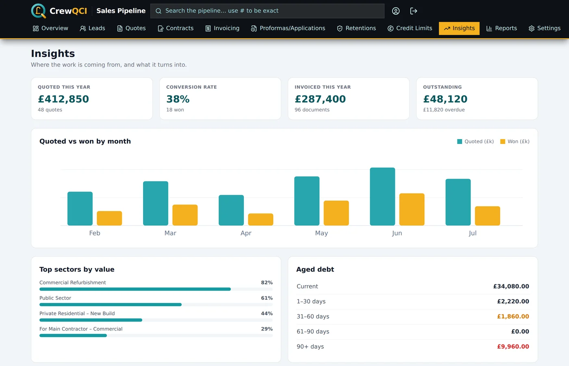Toggle the Won (£k) legend swatch

pyautogui.click(x=503, y=142)
